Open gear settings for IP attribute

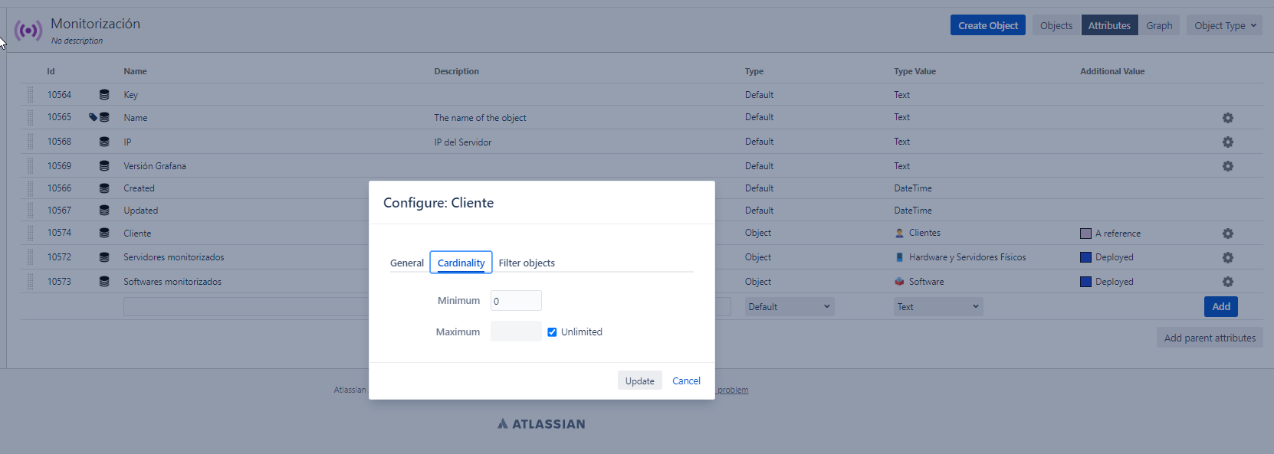point(1228,142)
